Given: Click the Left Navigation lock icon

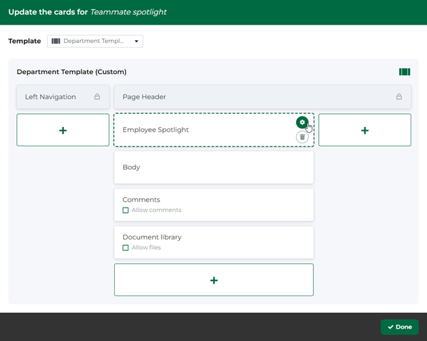Looking at the screenshot, I should pyautogui.click(x=97, y=97).
